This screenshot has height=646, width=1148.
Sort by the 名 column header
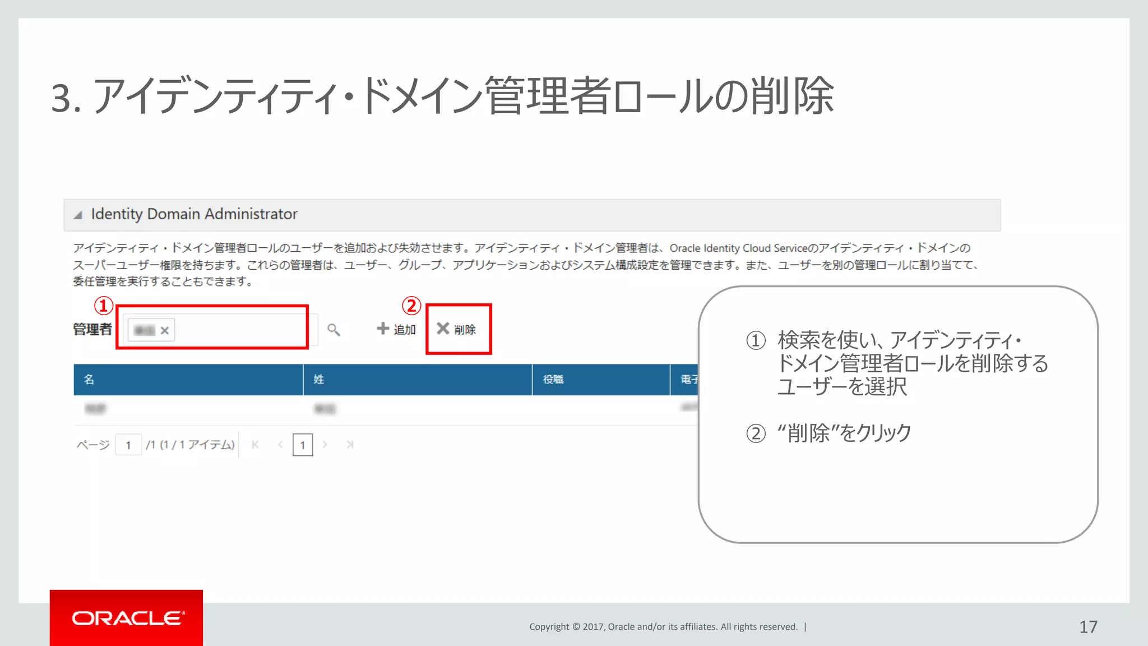coord(188,380)
